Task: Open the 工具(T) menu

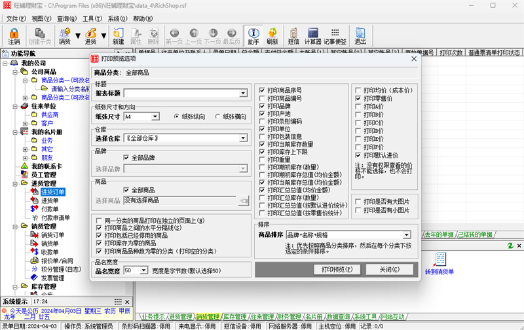Action: [x=92, y=19]
